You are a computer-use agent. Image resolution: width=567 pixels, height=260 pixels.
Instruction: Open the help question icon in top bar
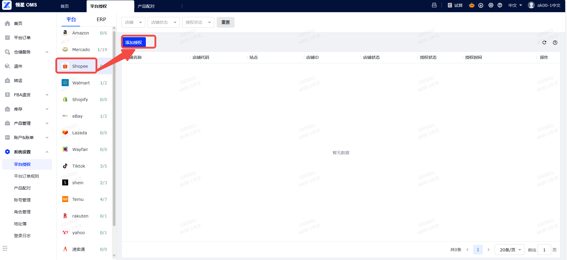(500, 5)
